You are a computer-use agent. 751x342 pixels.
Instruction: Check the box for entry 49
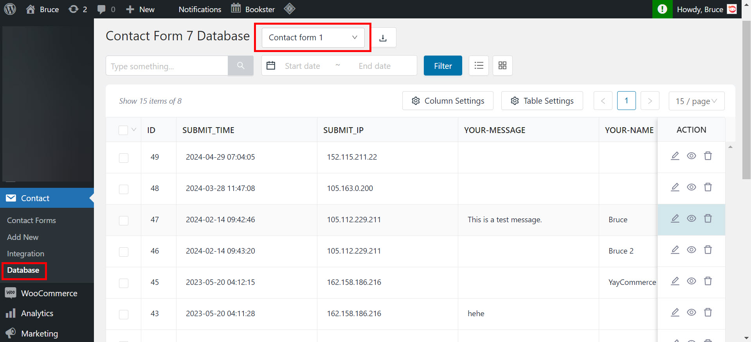click(x=124, y=158)
